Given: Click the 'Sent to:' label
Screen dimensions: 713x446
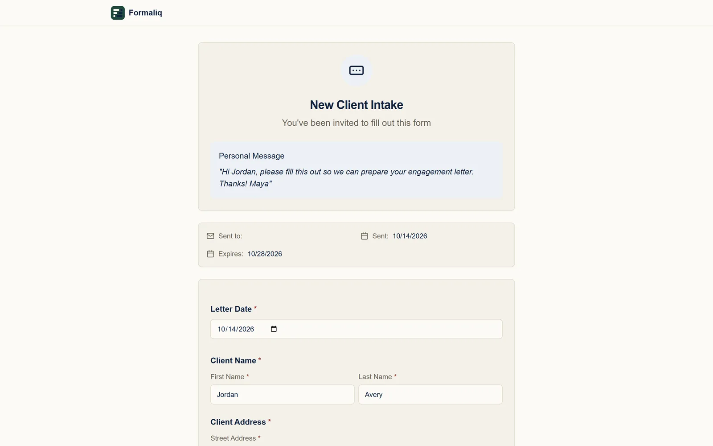Looking at the screenshot, I should coord(230,236).
